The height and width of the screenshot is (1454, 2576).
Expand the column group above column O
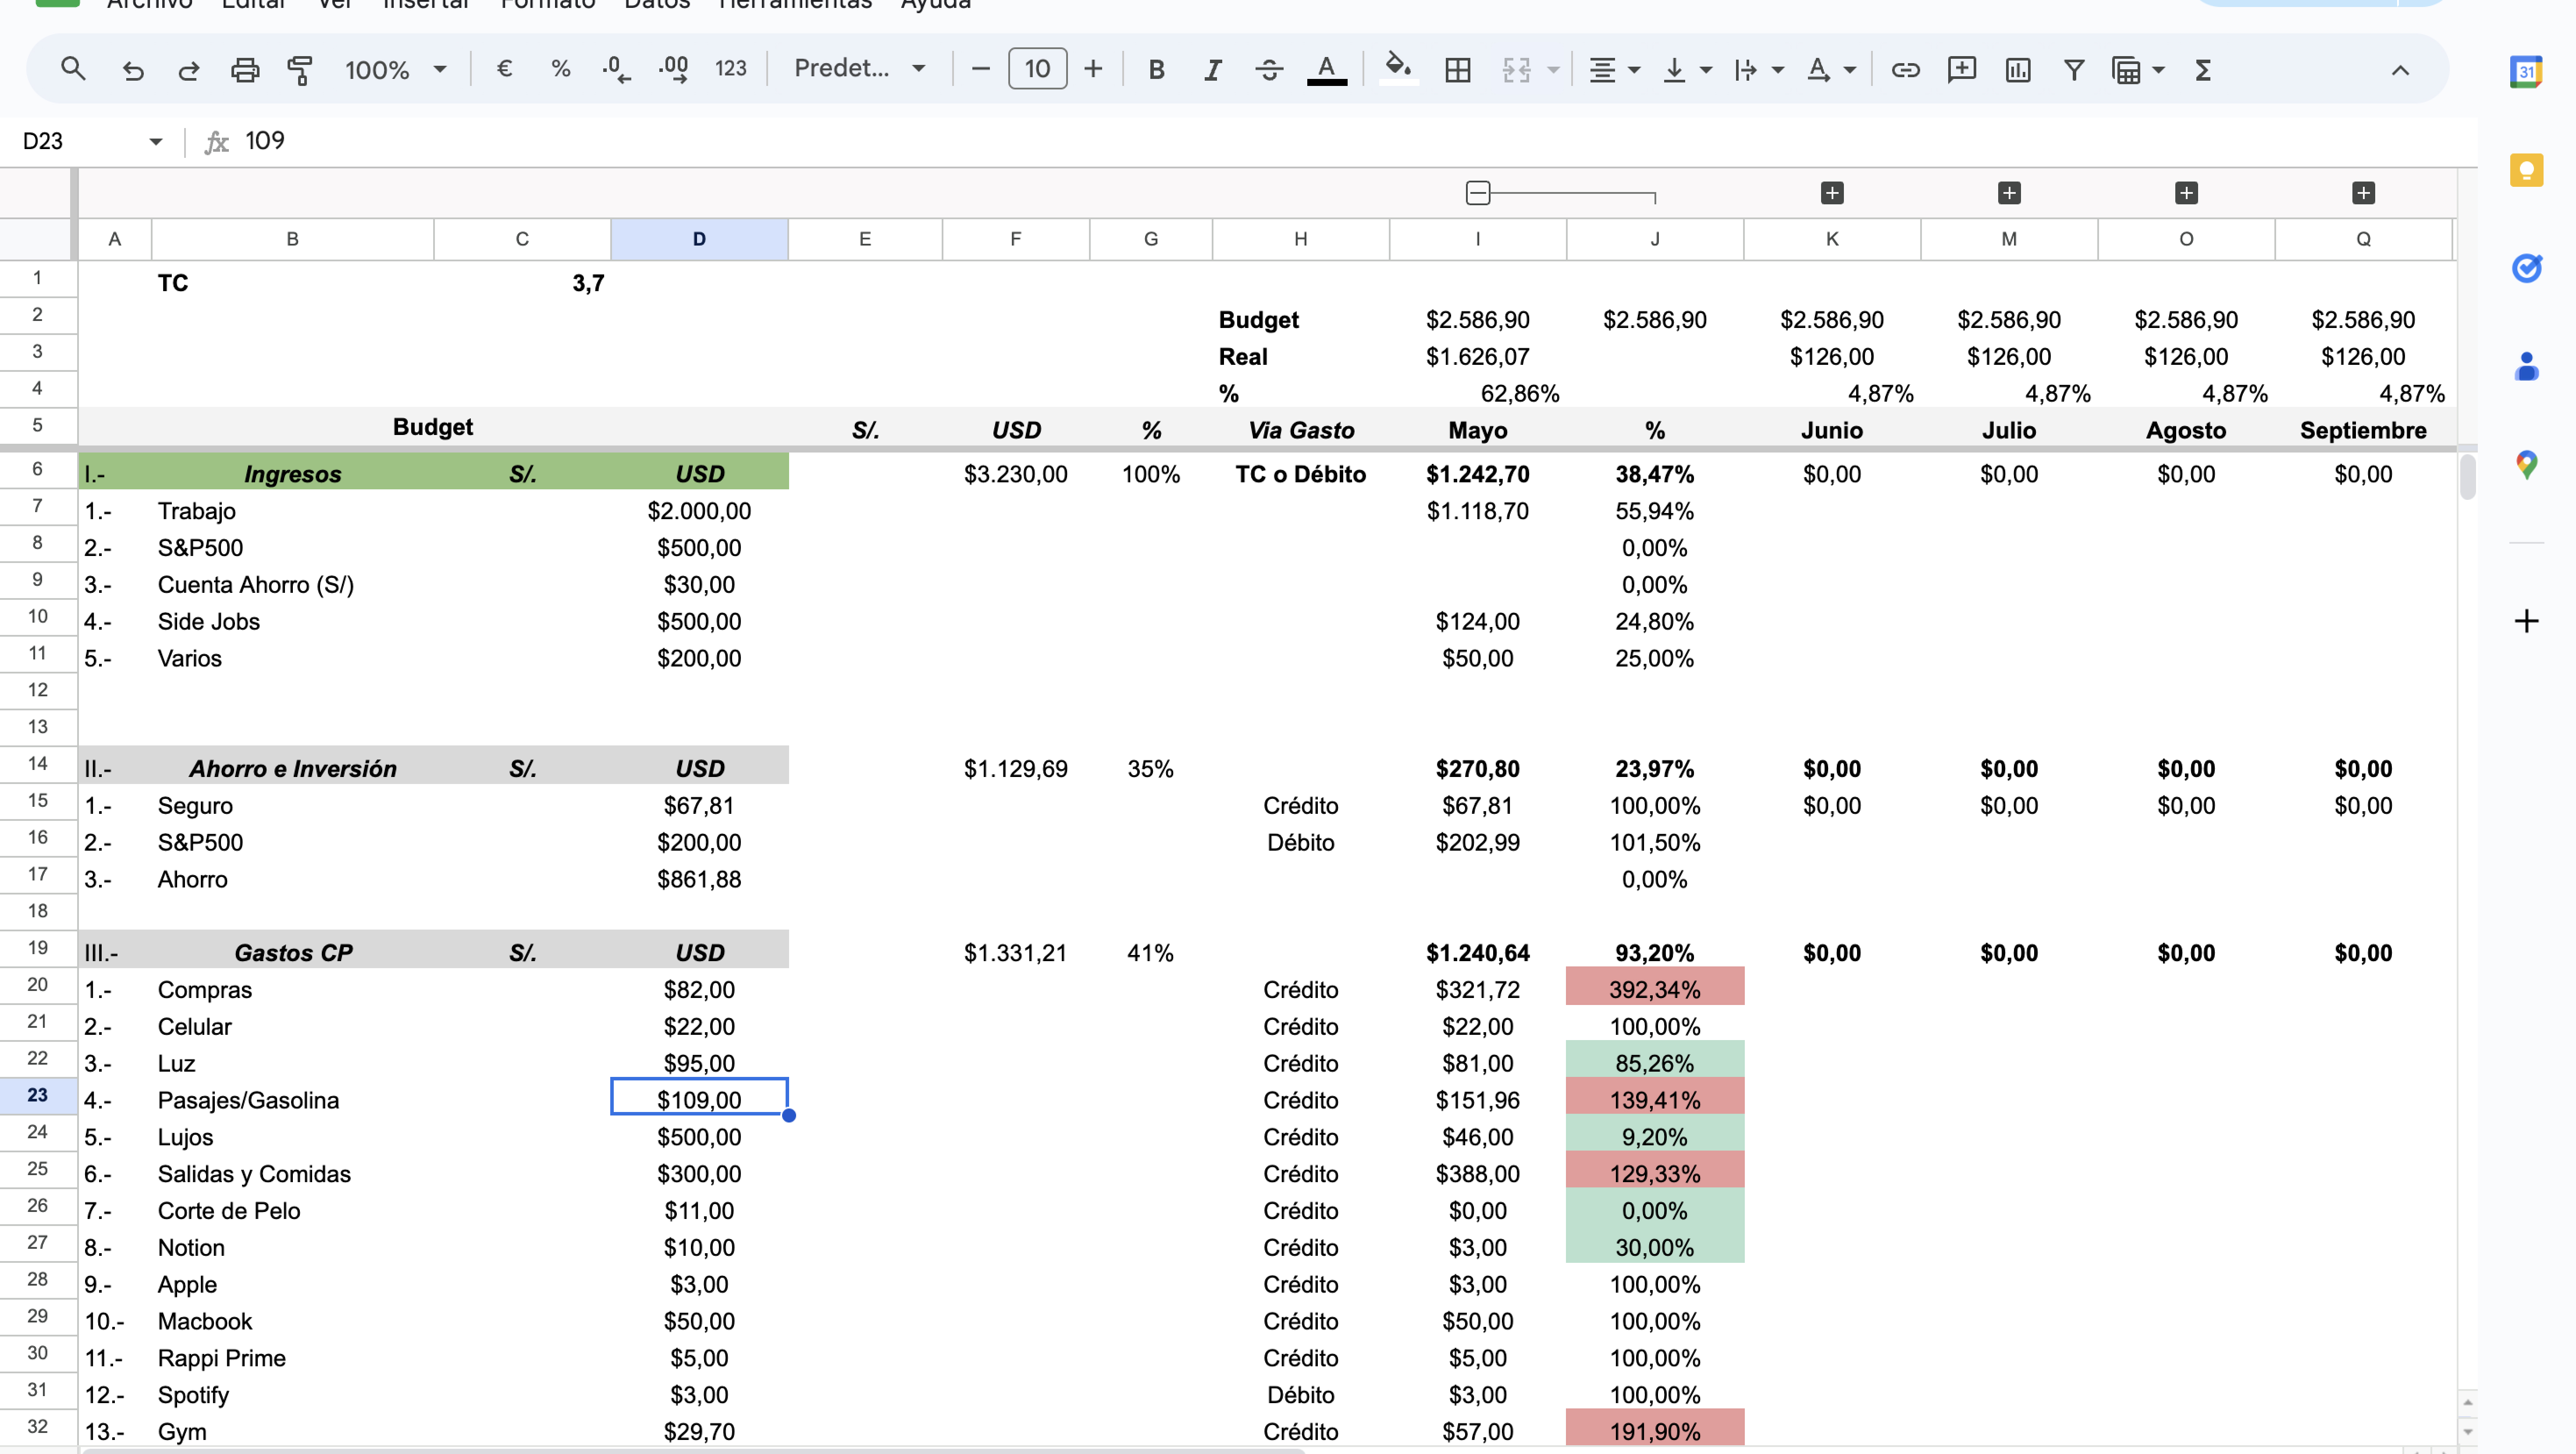2186,192
